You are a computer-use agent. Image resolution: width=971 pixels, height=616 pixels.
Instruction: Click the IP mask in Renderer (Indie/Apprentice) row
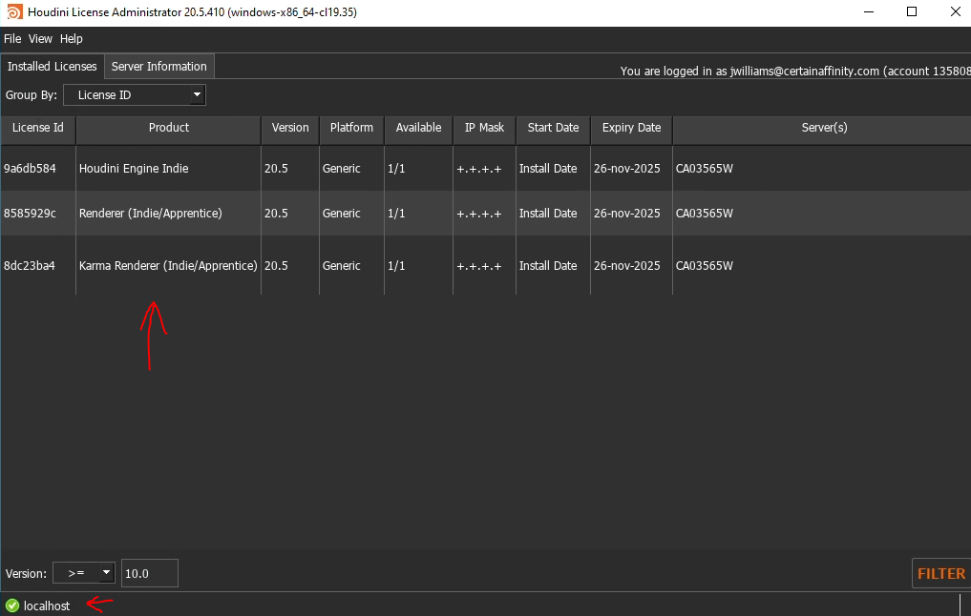pos(478,214)
